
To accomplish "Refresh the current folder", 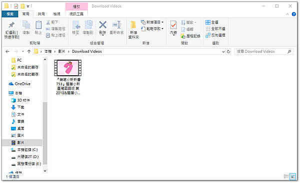I will coord(228,52).
